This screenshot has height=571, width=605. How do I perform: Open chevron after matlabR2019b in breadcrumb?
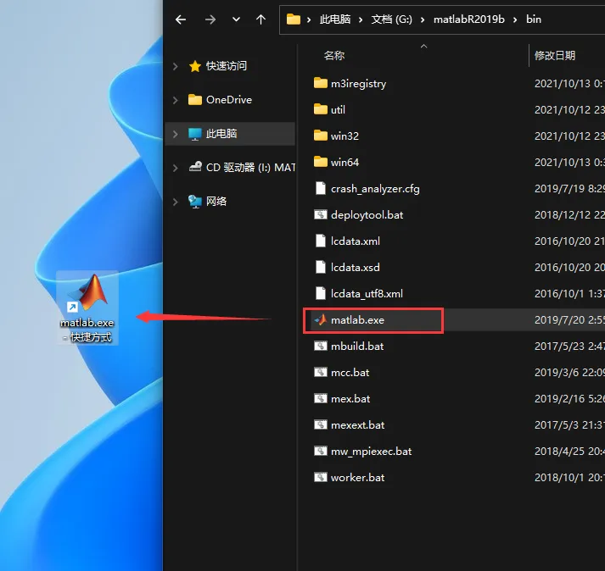point(515,19)
